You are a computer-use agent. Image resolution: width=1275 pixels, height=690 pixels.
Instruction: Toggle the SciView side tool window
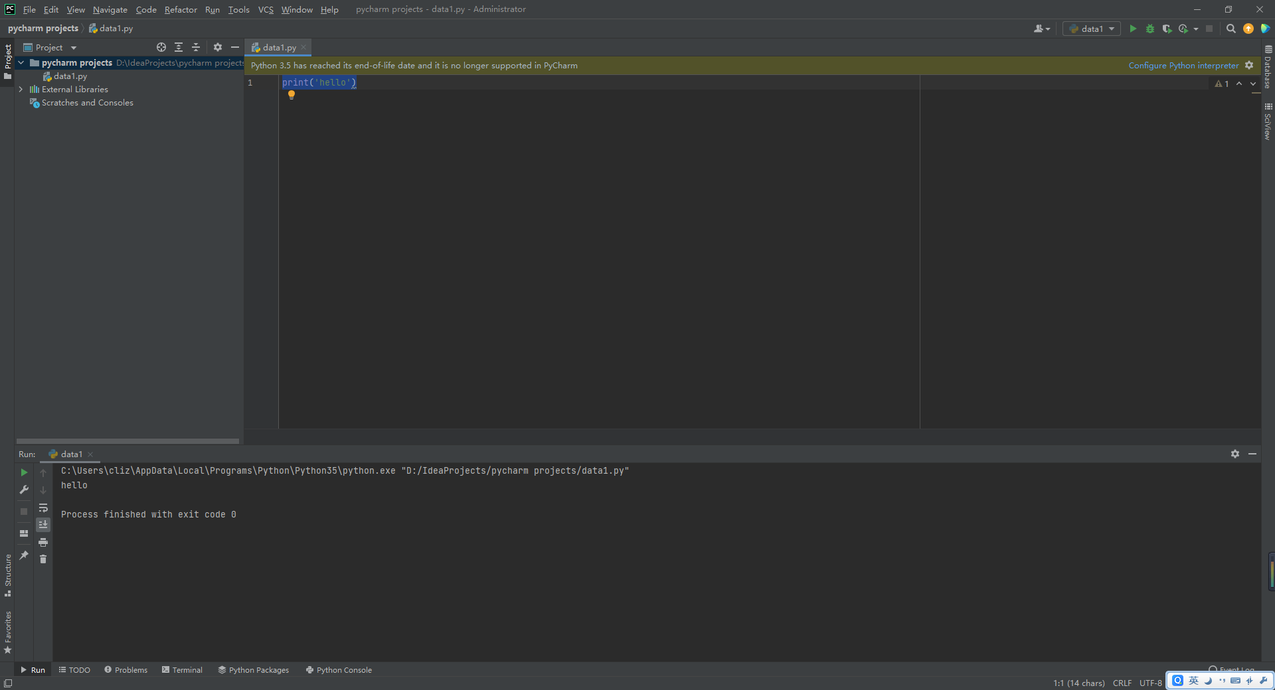pyautogui.click(x=1268, y=121)
